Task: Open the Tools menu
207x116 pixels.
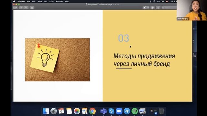Action: pos(51,1)
